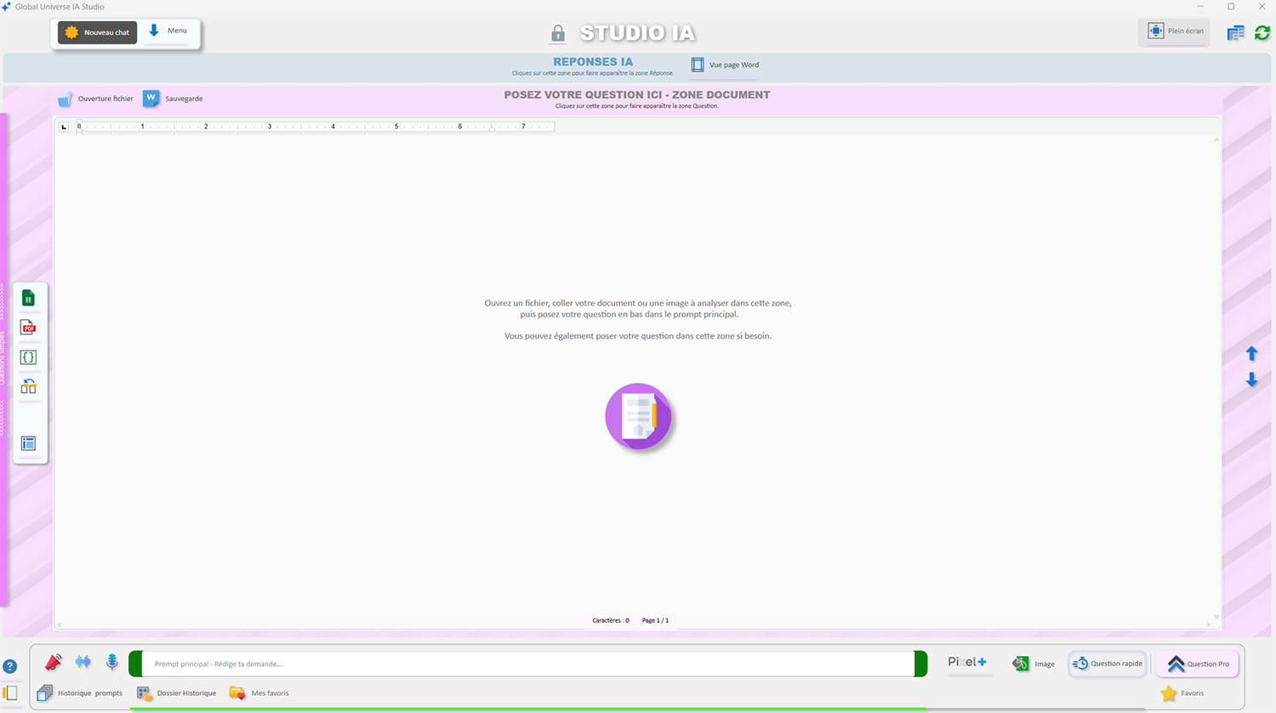This screenshot has width=1276, height=713.
Task: Click the green refresh arrows icon
Action: 1262,32
